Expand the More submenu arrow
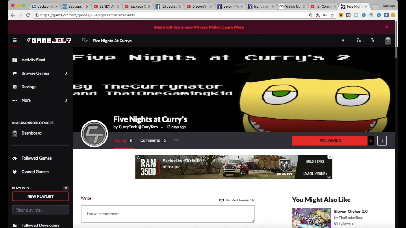The height and width of the screenshot is (228, 406). tap(66, 100)
